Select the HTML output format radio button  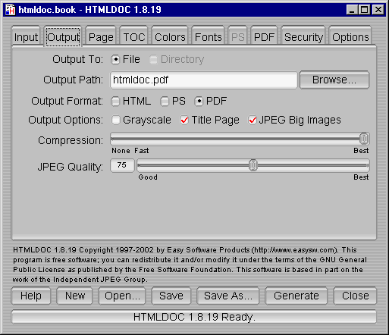click(x=115, y=102)
